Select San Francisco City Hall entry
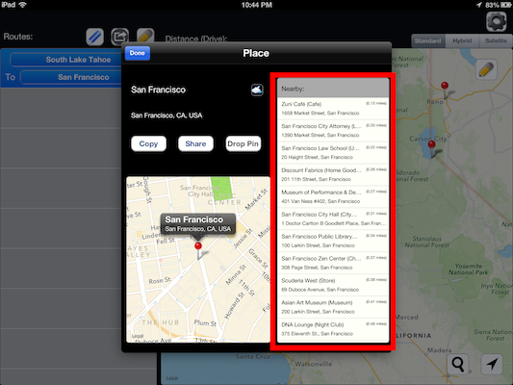The image size is (513, 385). tap(333, 218)
